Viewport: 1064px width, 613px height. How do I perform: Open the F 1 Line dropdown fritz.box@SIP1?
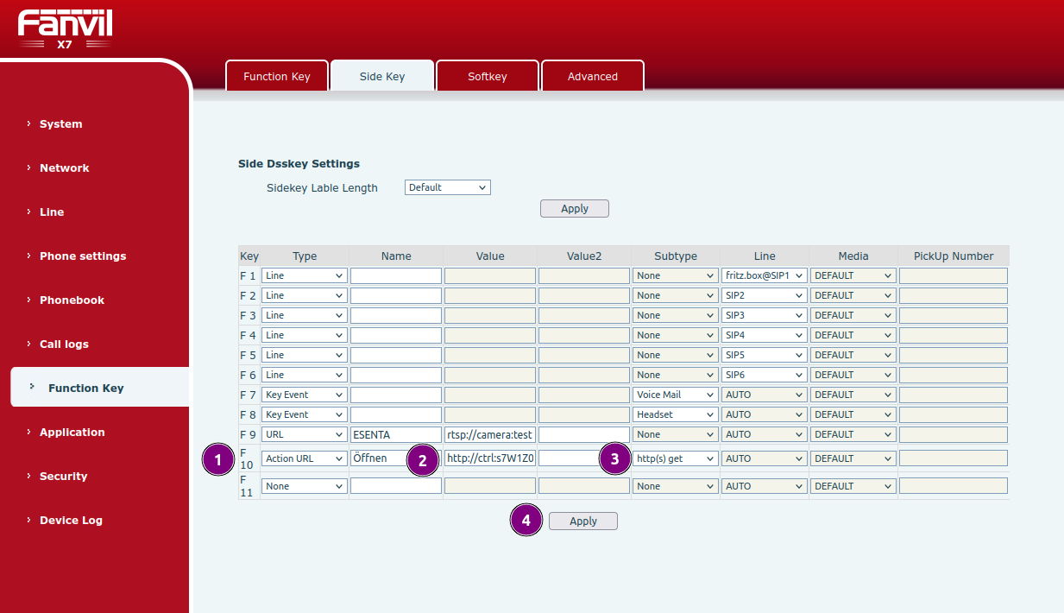[x=765, y=275]
